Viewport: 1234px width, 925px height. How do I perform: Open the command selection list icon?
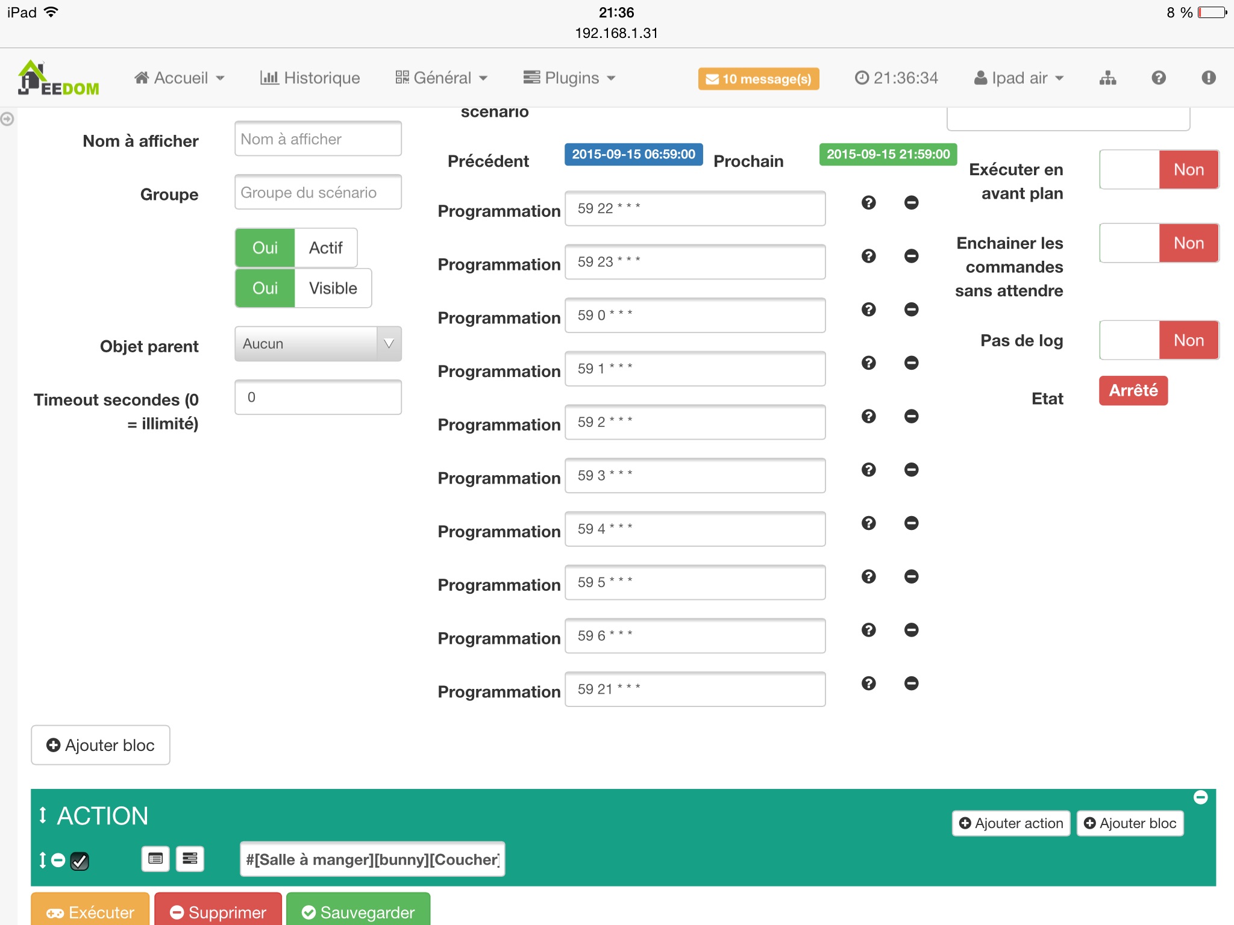click(155, 859)
